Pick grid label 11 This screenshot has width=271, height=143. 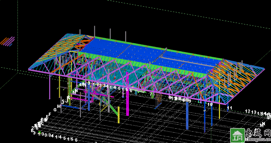(230, 108)
